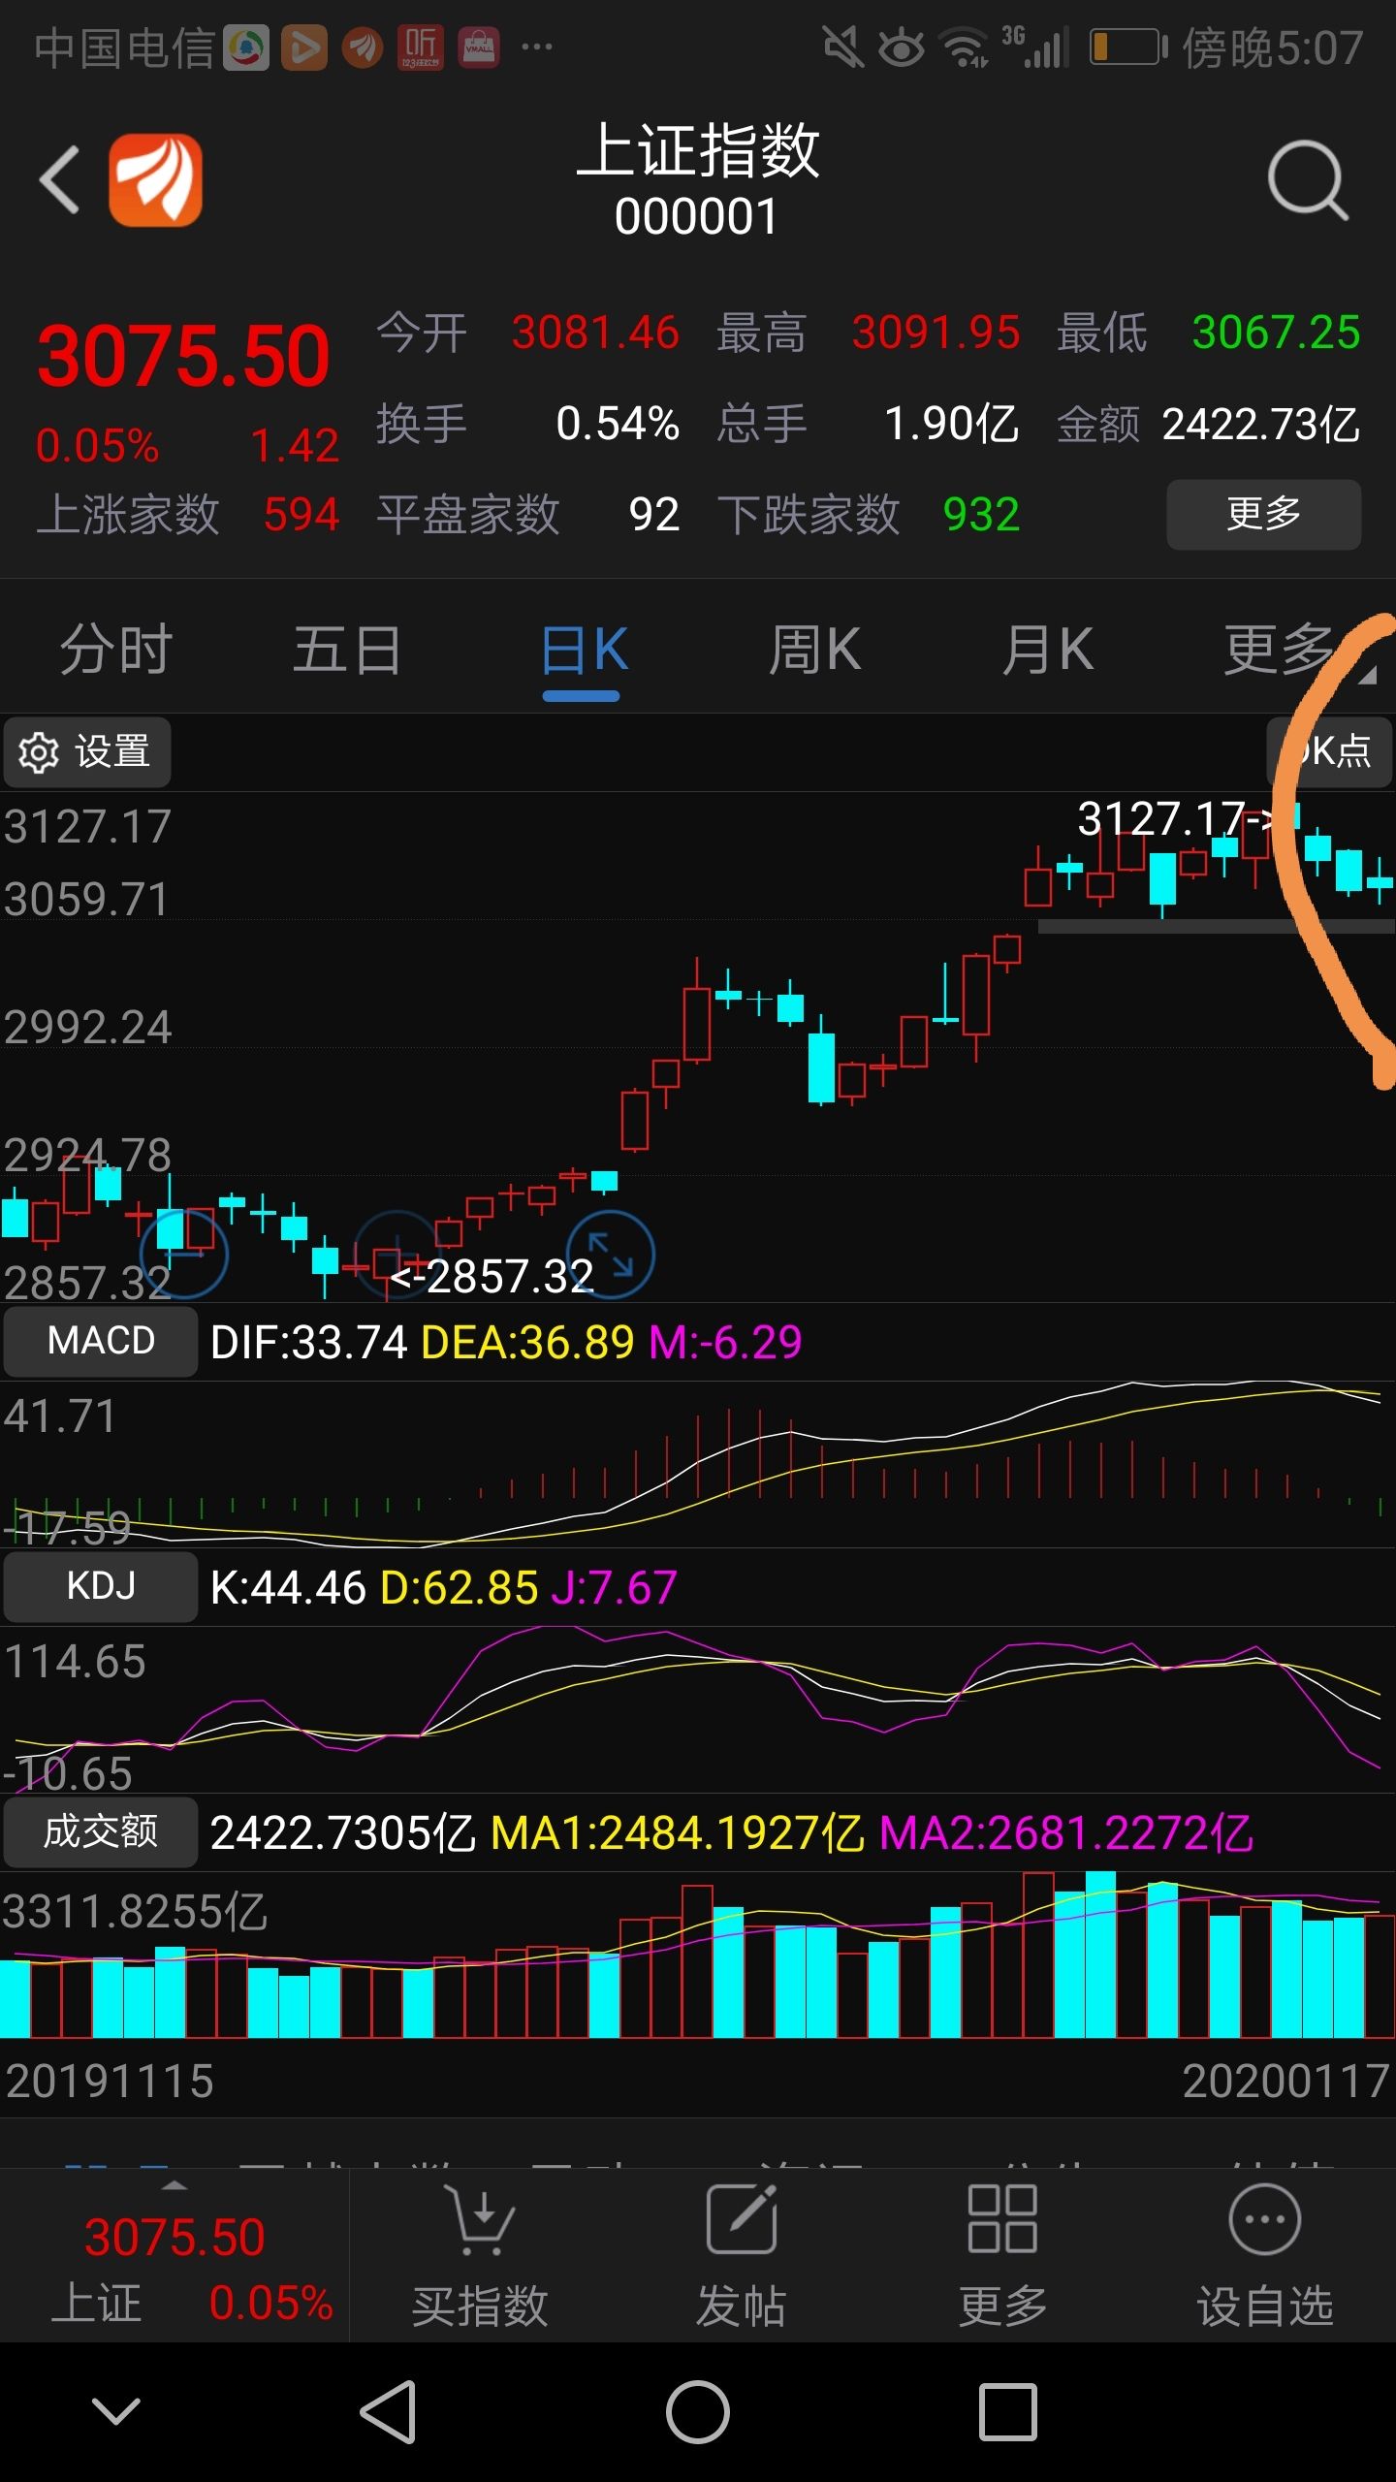Tap the 总手 value 1.90亿
The width and height of the screenshot is (1396, 2482).
tap(951, 424)
